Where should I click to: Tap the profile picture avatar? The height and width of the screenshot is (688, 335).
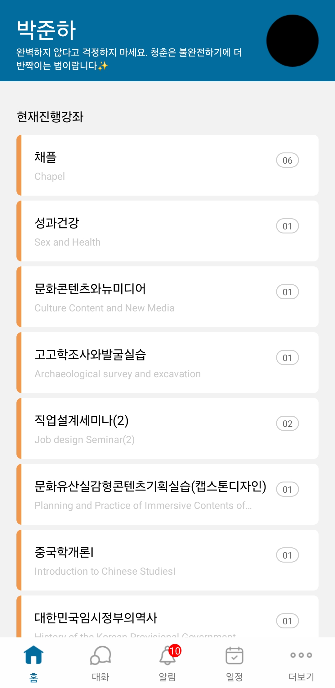pyautogui.click(x=292, y=41)
